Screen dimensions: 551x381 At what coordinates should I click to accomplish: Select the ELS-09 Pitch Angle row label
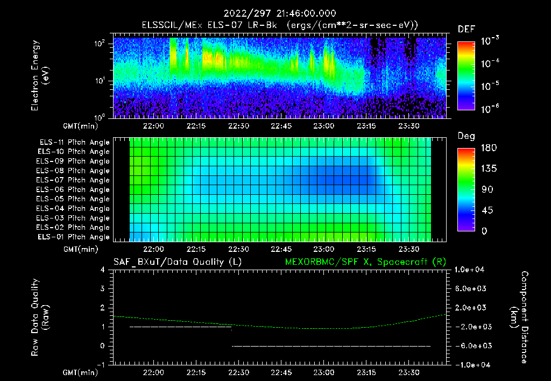click(73, 161)
